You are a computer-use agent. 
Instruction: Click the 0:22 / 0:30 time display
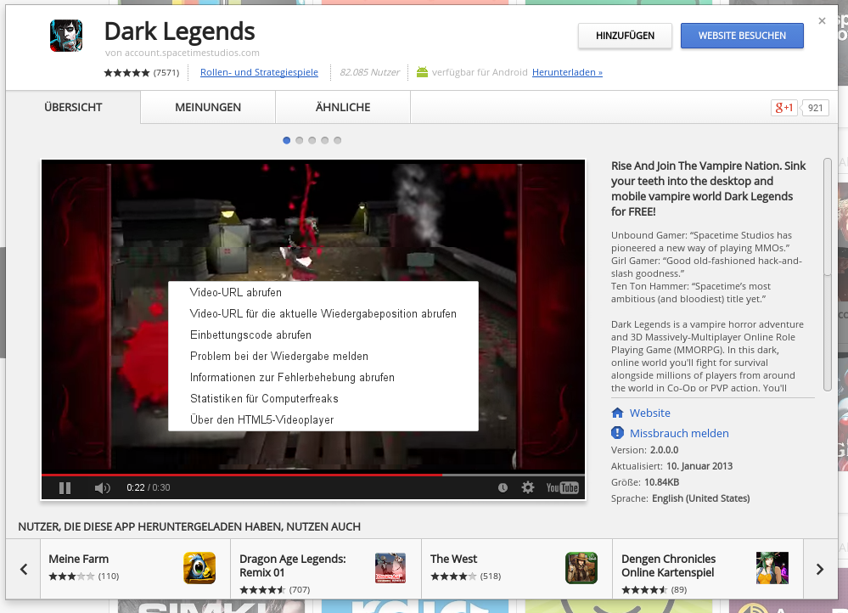click(x=149, y=488)
